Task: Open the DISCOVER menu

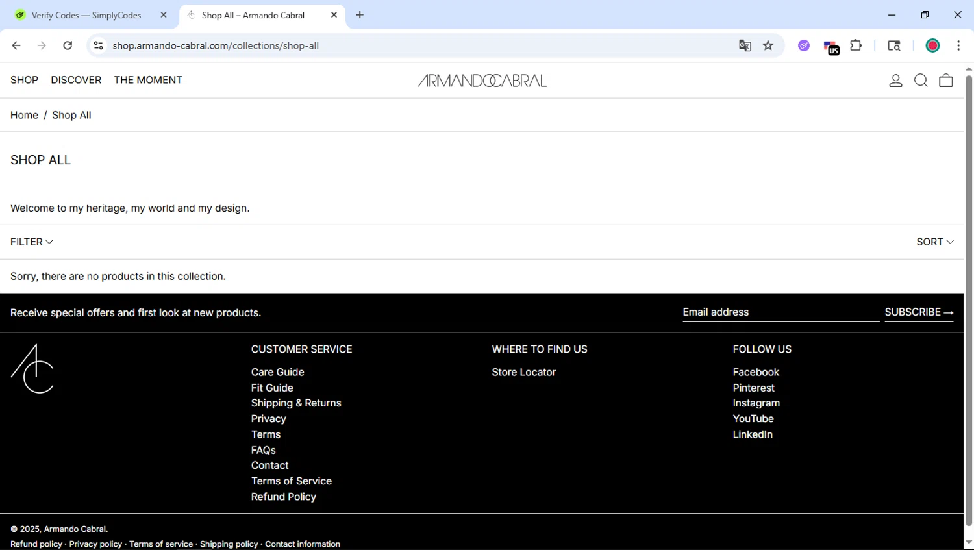Action: pos(76,80)
